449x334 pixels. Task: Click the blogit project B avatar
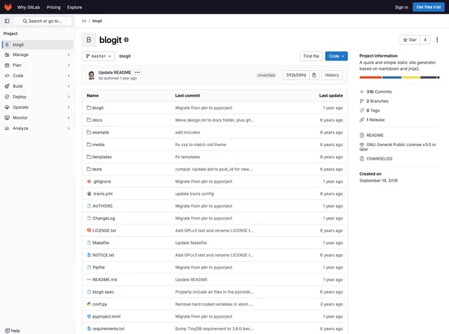(x=89, y=40)
